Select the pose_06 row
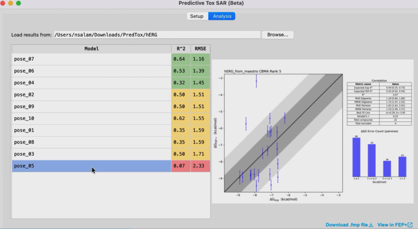 pyautogui.click(x=111, y=71)
